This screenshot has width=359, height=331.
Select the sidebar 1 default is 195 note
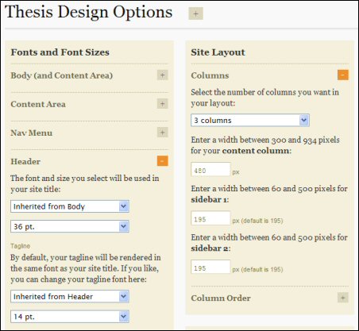tap(257, 221)
